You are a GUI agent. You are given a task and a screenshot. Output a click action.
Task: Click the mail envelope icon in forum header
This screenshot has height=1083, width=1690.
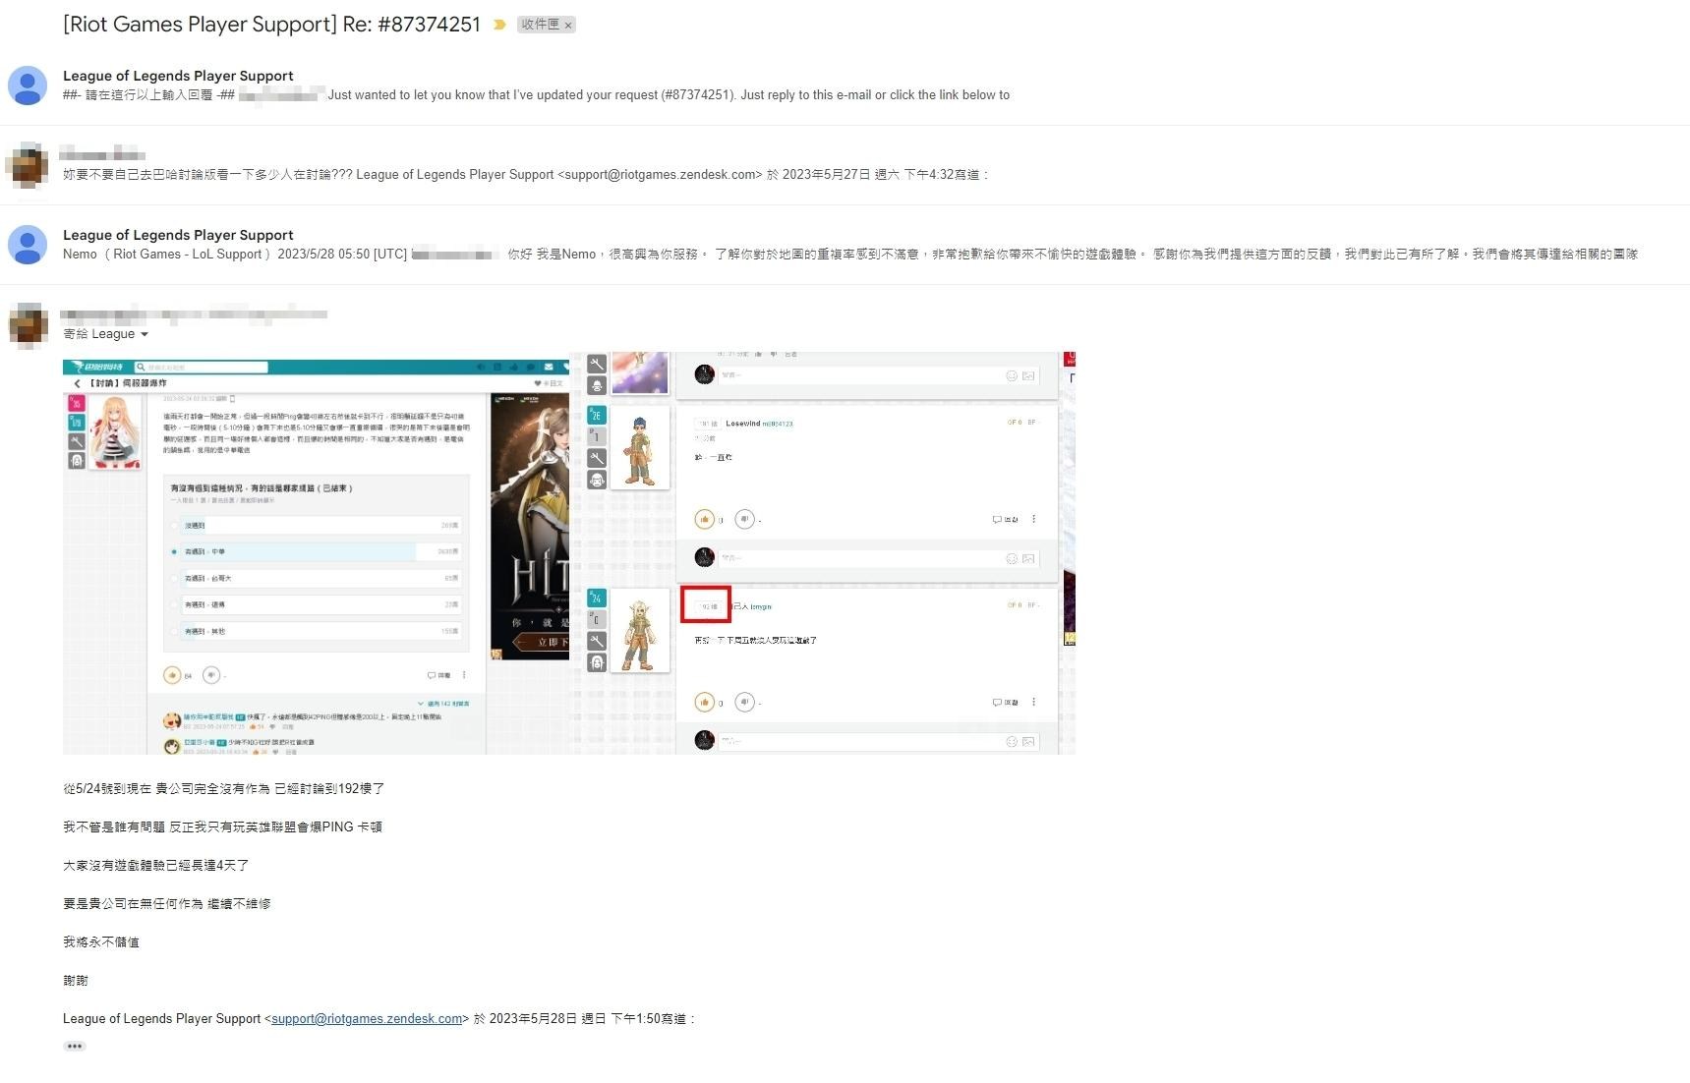(x=549, y=368)
